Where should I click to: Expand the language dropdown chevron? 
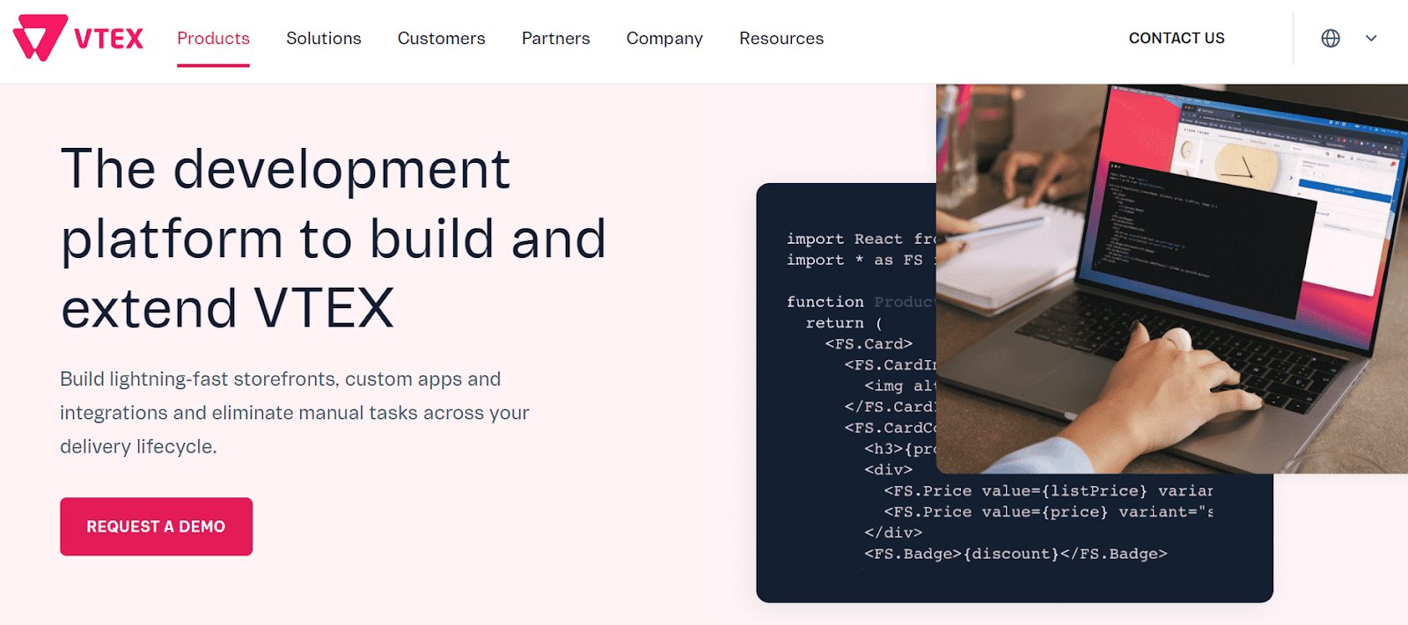click(1371, 38)
